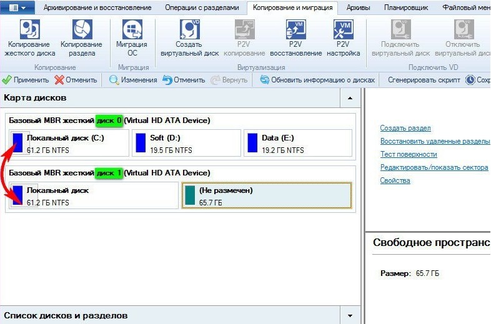Click the greyed-out Вернуть redo button

229,80
